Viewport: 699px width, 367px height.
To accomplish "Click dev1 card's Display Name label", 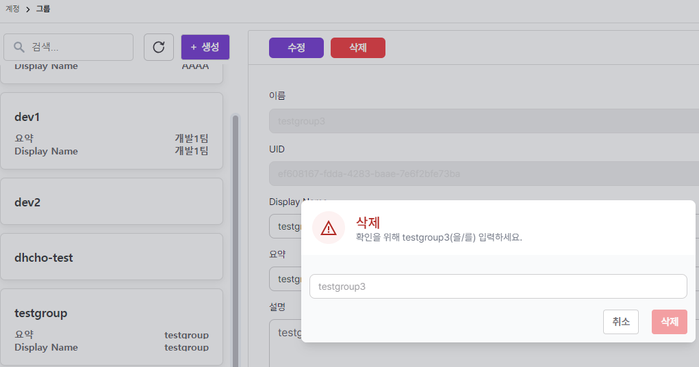I will (46, 151).
